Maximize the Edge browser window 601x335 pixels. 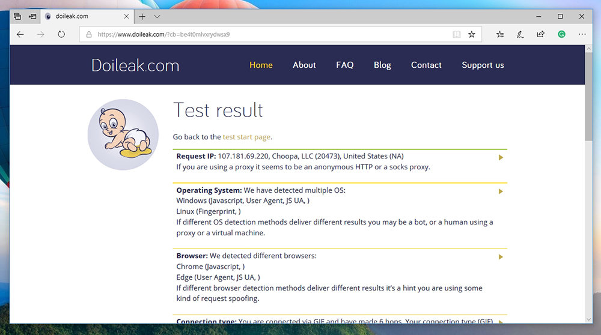pyautogui.click(x=560, y=16)
